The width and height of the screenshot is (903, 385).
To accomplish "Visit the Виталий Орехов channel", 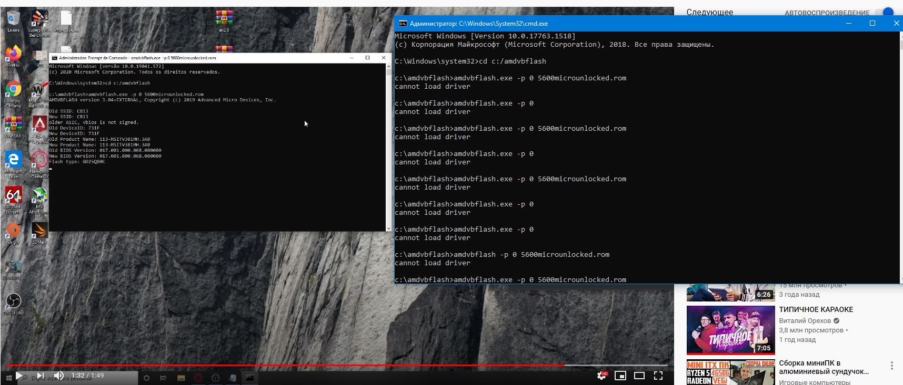I will [805, 320].
